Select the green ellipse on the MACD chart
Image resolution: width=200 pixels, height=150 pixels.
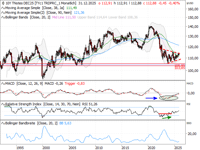(168, 97)
